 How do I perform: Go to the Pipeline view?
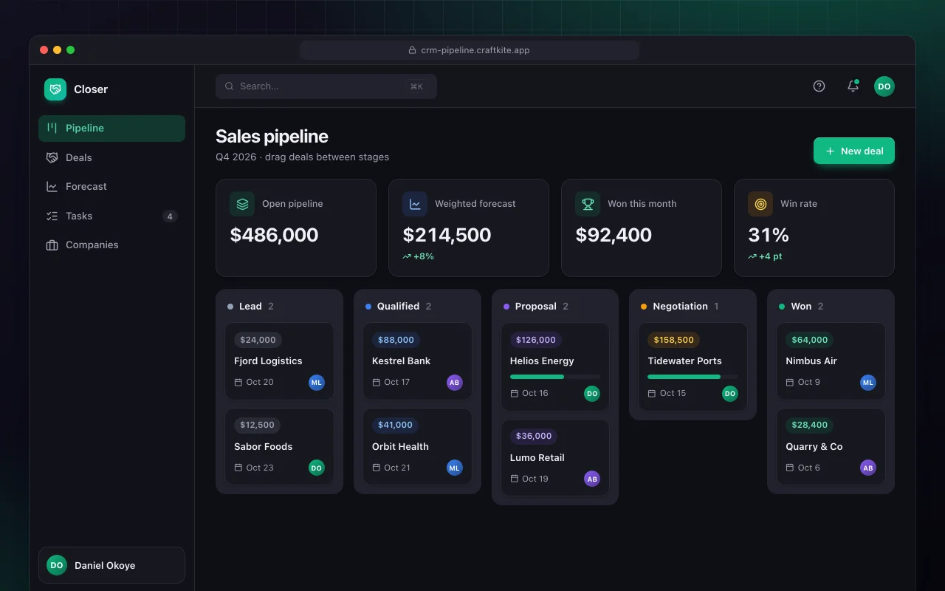[x=111, y=128]
